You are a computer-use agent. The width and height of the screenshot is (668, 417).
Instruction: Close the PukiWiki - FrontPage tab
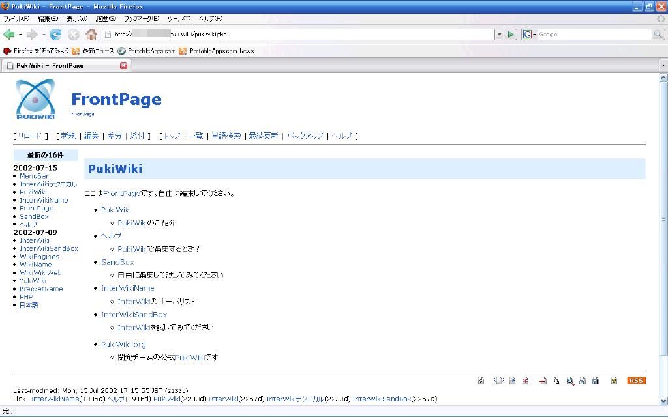coord(123,66)
